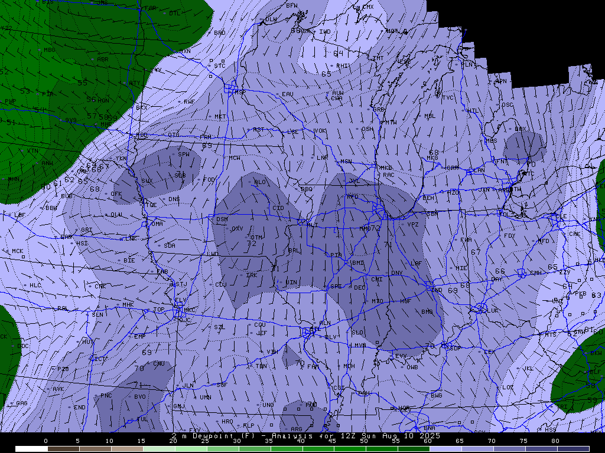Select the MKC station label
This screenshot has height=453, width=605.
[189, 310]
